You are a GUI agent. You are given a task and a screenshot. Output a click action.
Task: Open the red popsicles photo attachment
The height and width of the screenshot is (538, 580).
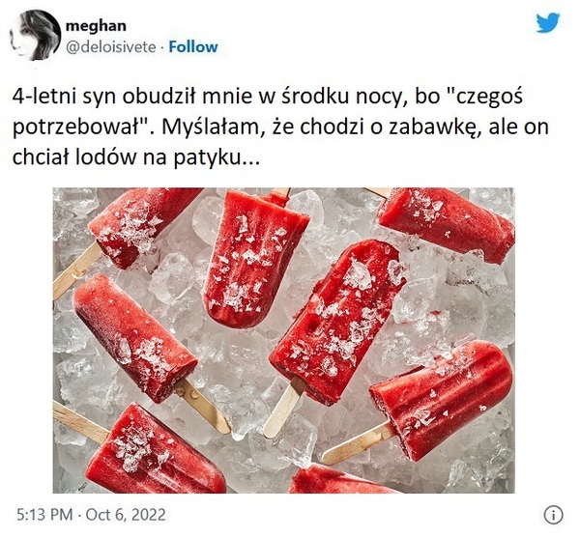pos(283,340)
